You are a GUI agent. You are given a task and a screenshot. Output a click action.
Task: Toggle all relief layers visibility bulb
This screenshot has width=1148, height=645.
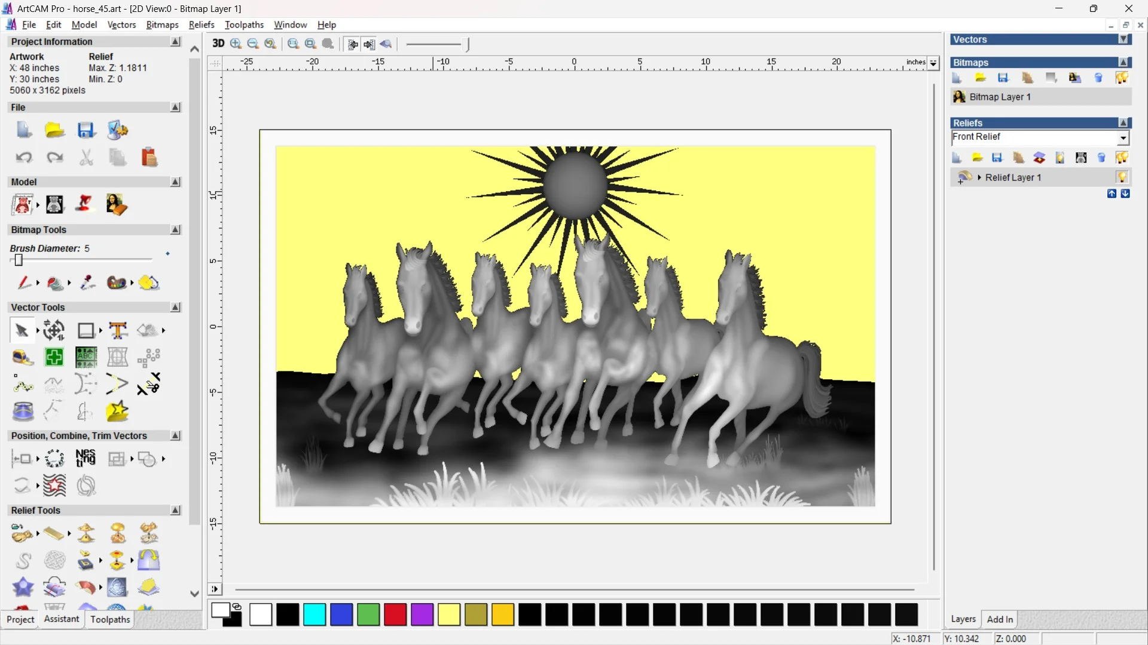[x=1122, y=158]
